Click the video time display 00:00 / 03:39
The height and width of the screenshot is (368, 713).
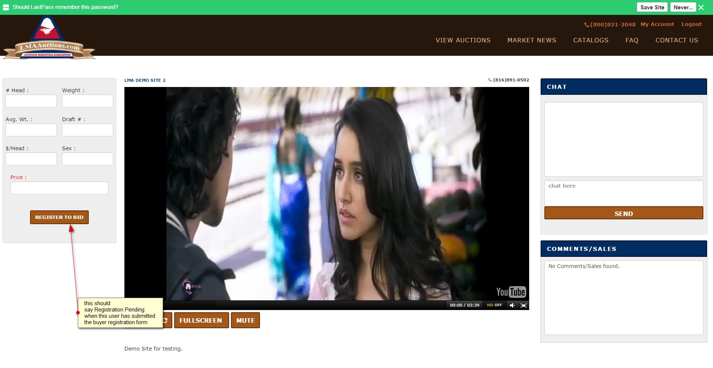(x=465, y=305)
